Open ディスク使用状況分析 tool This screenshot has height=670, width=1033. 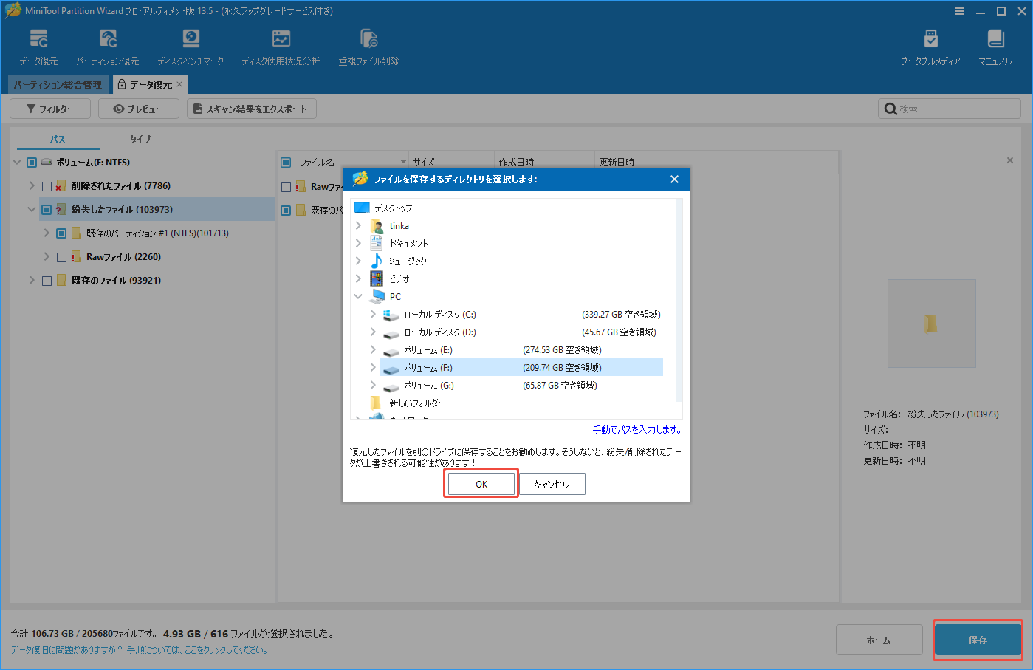click(x=281, y=44)
